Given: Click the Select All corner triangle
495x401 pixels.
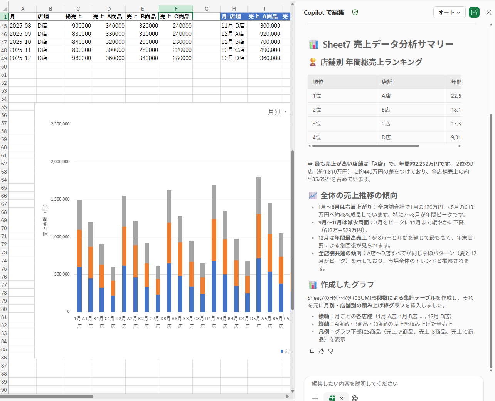Looking at the screenshot, I should [4, 9].
